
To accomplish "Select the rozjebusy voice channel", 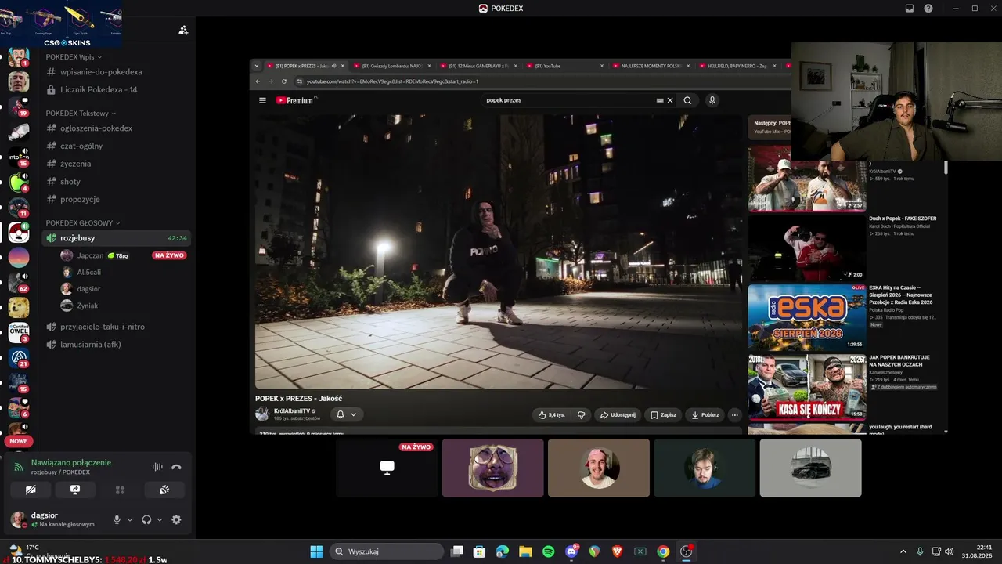I will [117, 238].
